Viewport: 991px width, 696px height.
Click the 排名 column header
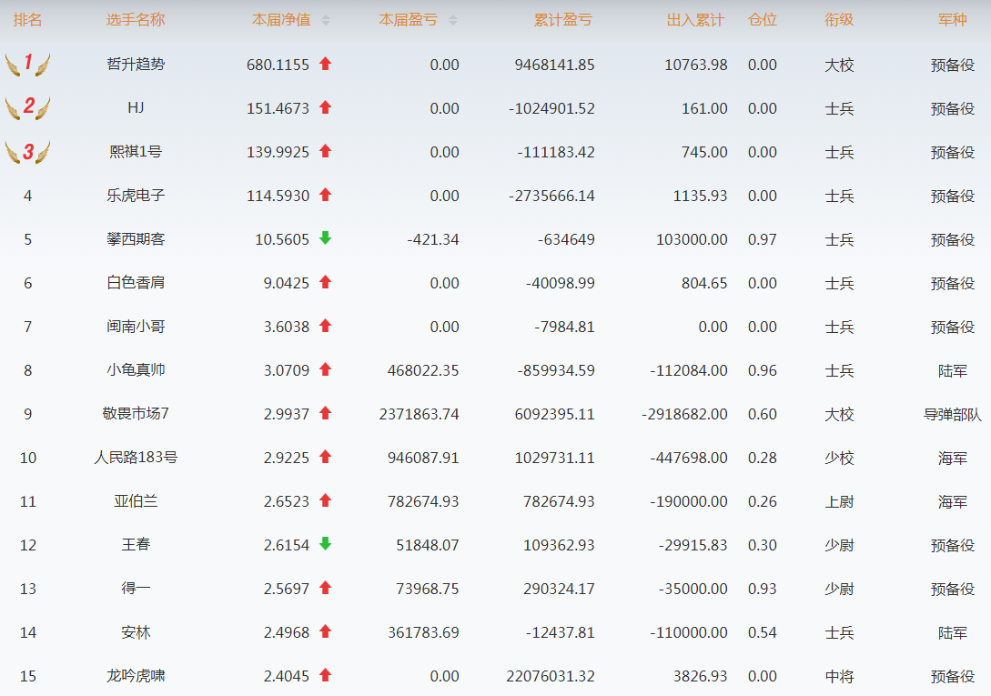(28, 20)
